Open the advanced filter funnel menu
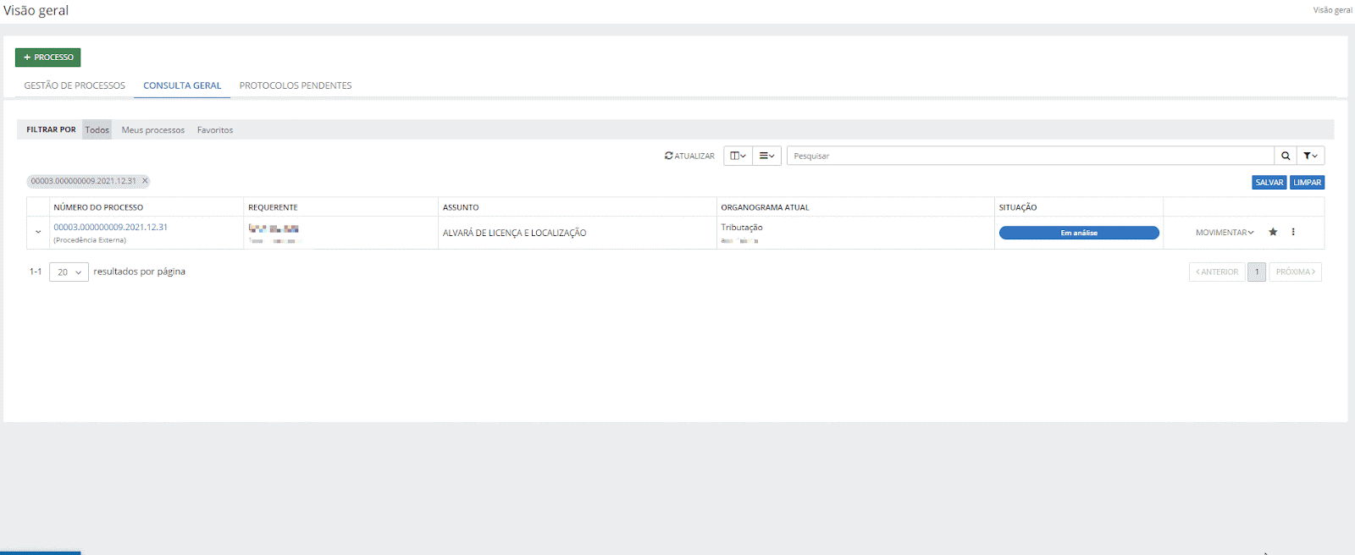 (1310, 156)
